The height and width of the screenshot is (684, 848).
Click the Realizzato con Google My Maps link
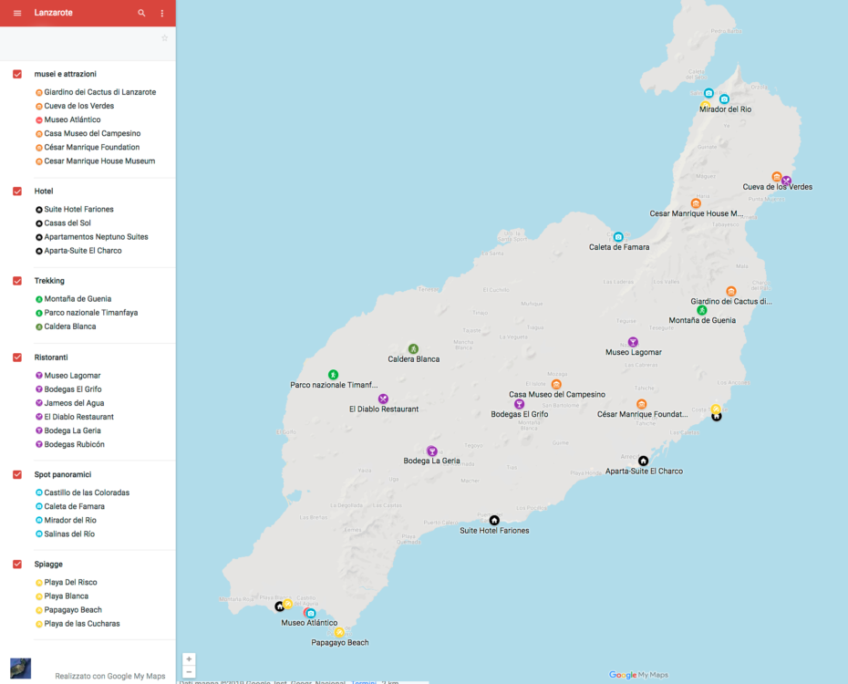point(110,676)
